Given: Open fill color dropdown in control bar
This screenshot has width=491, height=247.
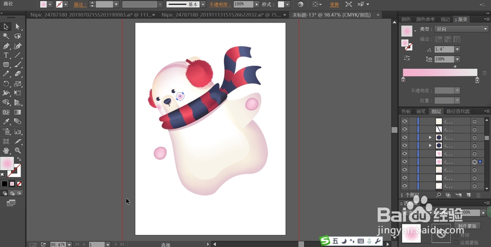Looking at the screenshot, I should tap(50, 4).
